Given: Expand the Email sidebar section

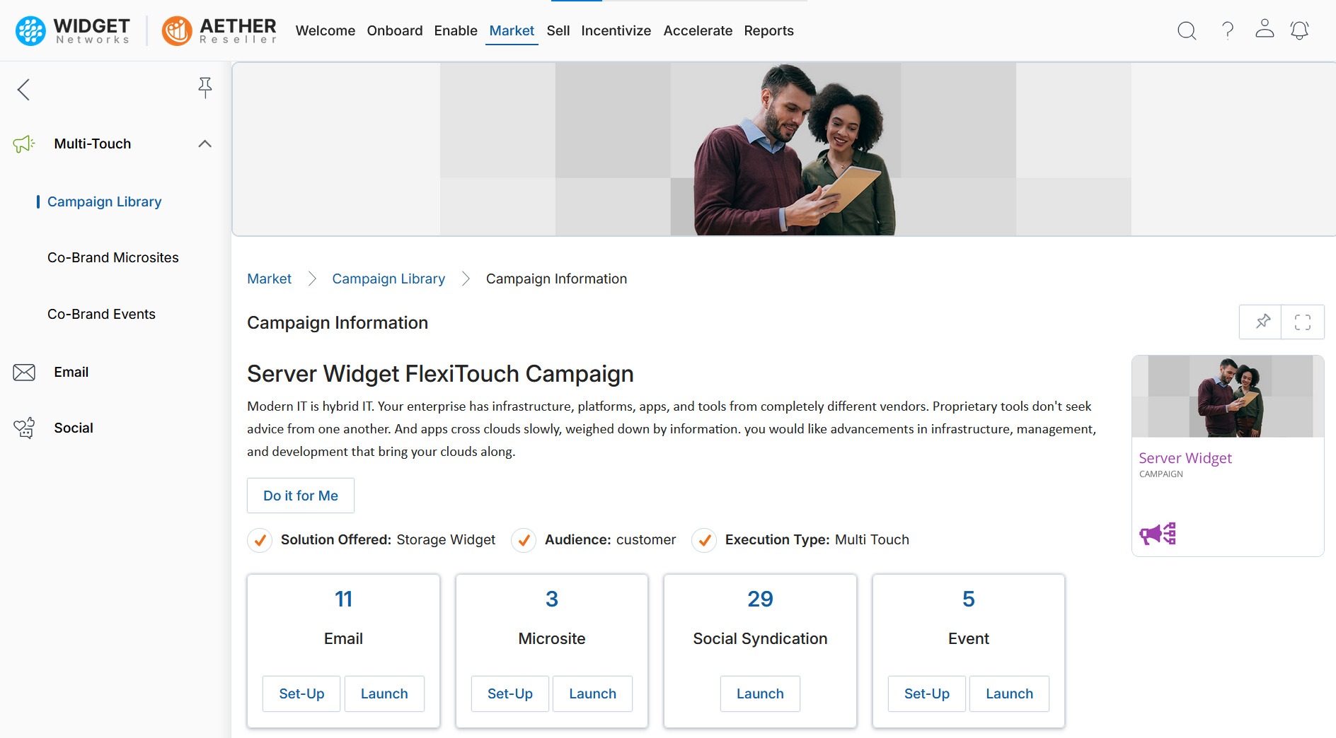Looking at the screenshot, I should (71, 372).
